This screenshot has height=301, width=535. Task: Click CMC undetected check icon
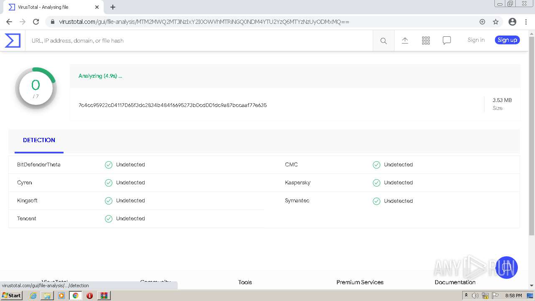[x=377, y=165]
